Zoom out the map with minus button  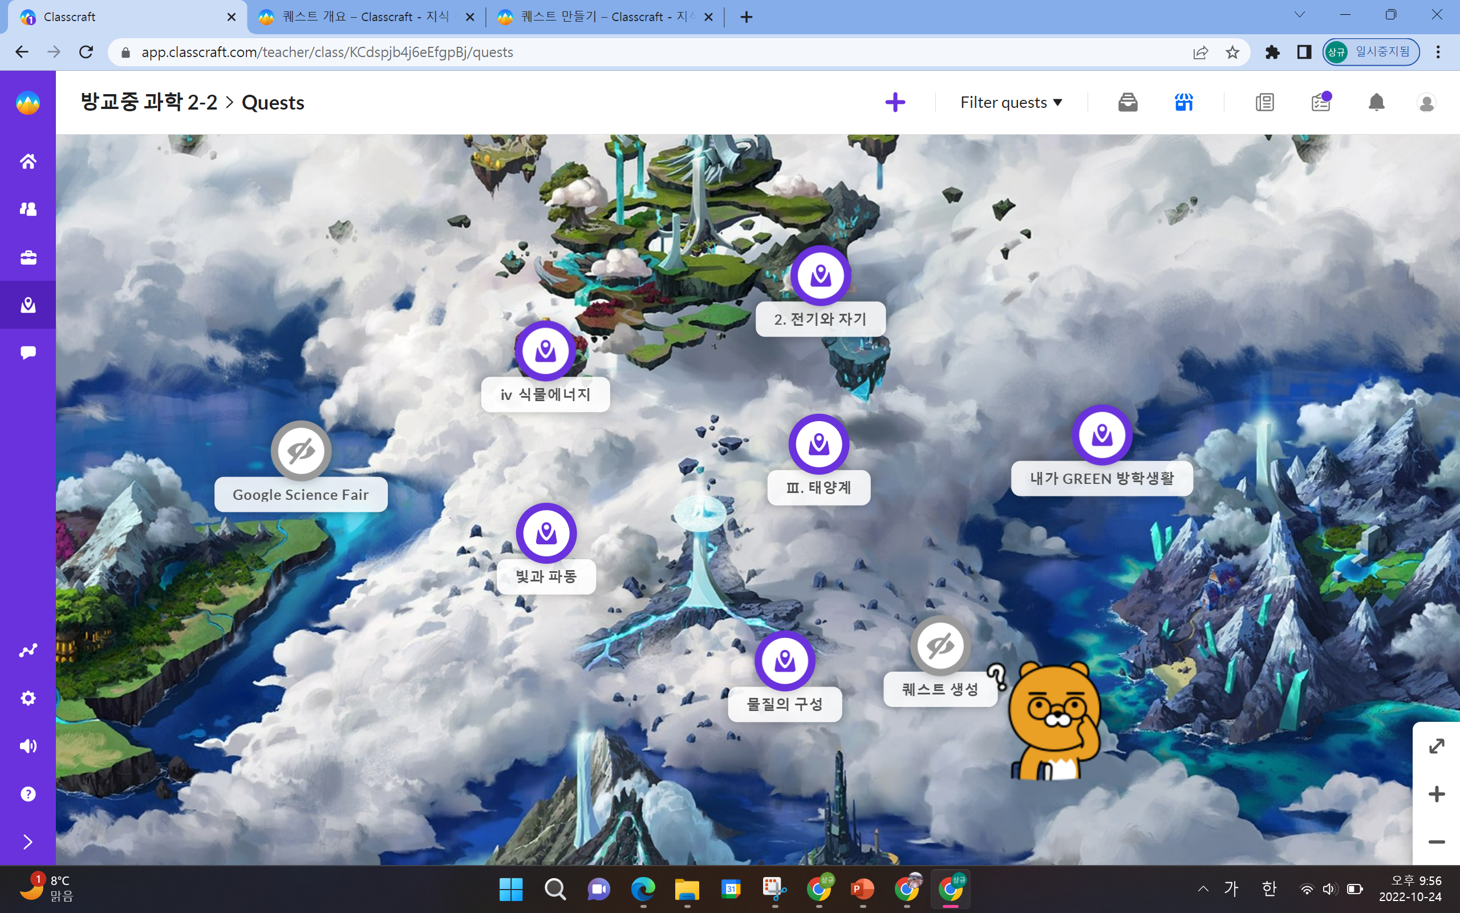click(x=1437, y=842)
